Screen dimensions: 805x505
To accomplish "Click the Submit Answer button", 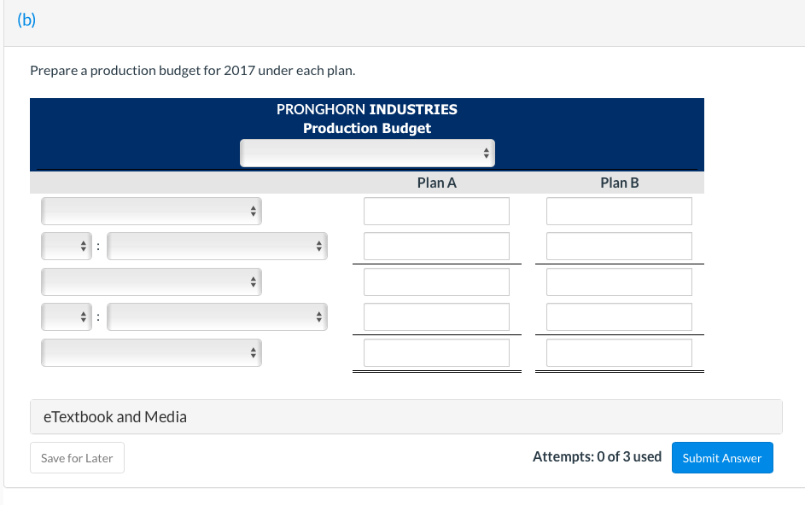I will 722,457.
